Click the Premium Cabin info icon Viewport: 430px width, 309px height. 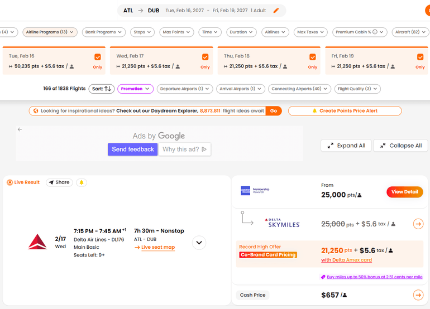pos(375,32)
